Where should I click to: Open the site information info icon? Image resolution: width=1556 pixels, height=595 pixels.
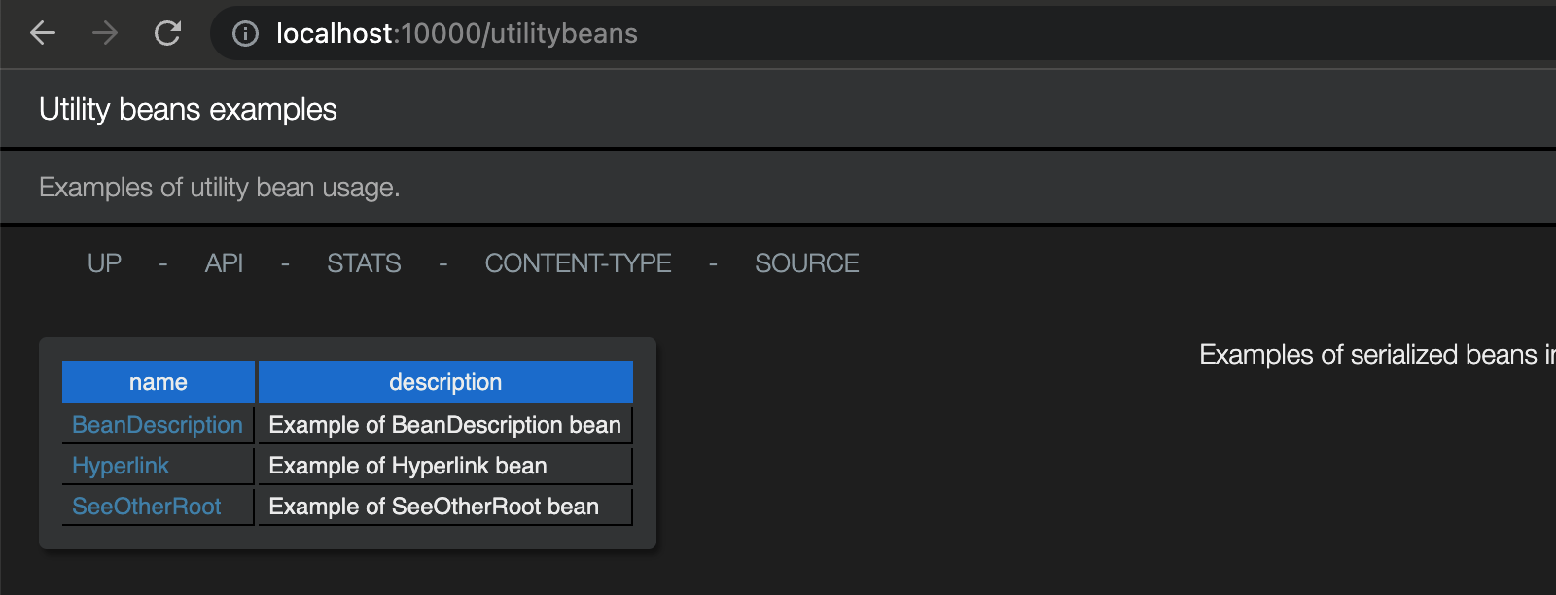pos(242,33)
